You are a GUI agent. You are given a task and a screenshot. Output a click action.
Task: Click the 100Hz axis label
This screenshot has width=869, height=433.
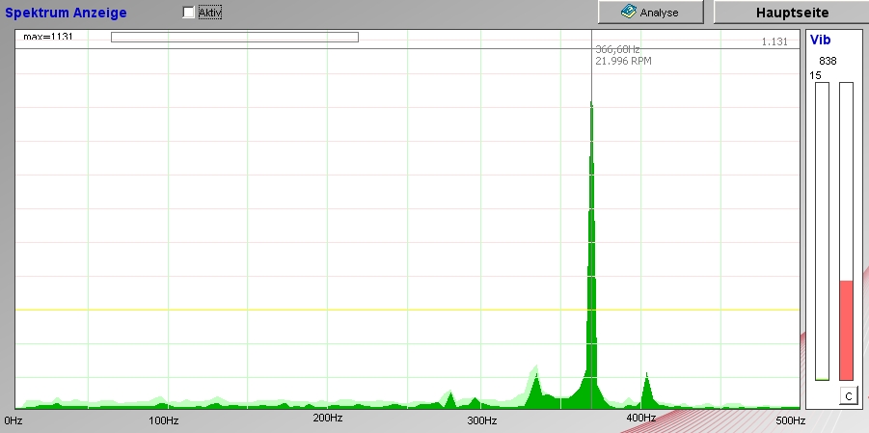163,420
